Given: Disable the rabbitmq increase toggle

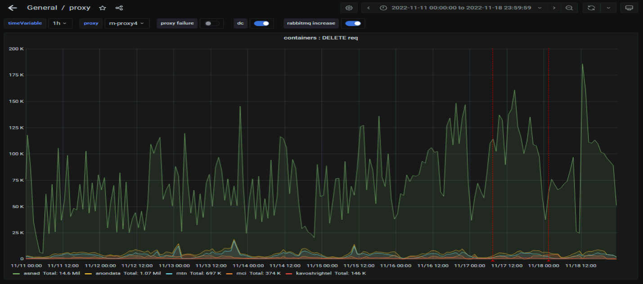Looking at the screenshot, I should pyautogui.click(x=353, y=23).
